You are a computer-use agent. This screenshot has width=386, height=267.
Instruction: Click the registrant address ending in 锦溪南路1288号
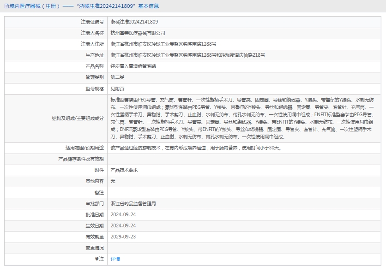click(163, 44)
